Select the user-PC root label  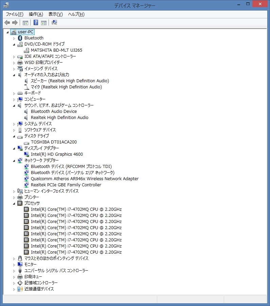coord(25,32)
